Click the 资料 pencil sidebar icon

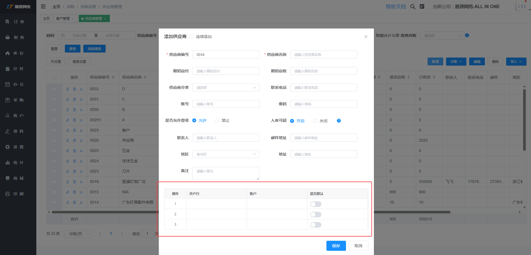pyautogui.click(x=8, y=131)
